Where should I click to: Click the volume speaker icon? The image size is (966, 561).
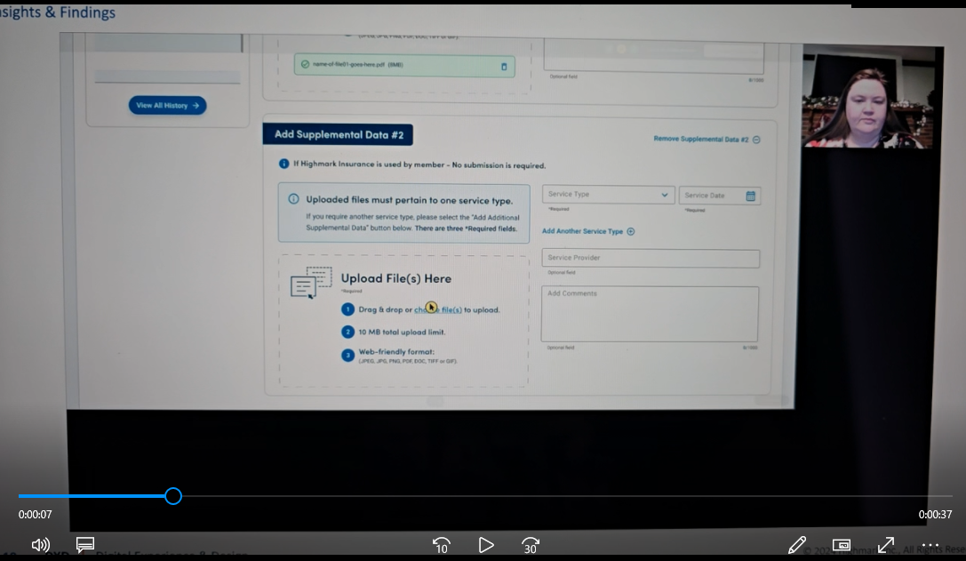click(40, 545)
